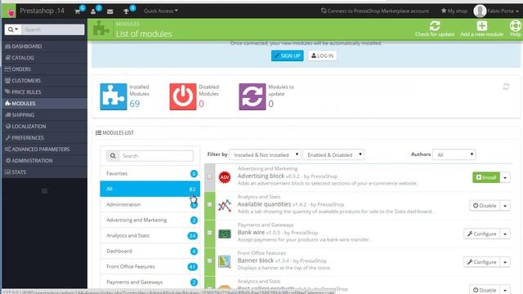
Task: Expand the Advertising block Install arrow
Action: pos(505,178)
